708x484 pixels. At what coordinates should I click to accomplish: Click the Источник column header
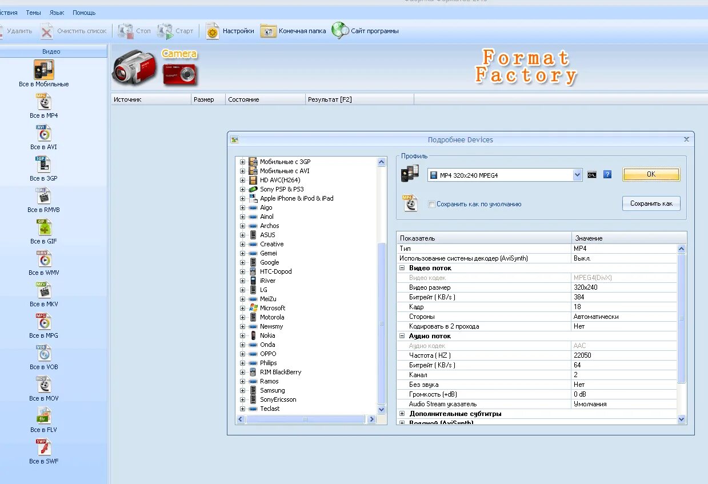point(150,99)
